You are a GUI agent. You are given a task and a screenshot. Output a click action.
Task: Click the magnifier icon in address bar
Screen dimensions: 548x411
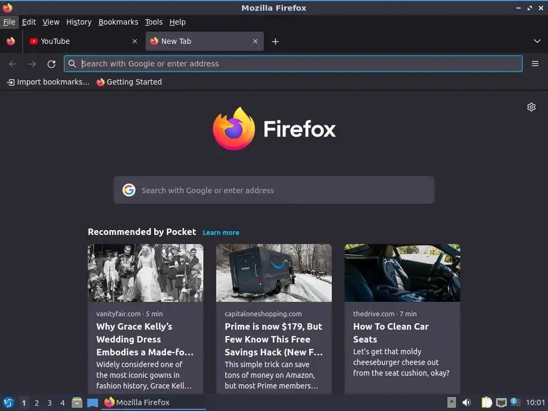(72, 64)
